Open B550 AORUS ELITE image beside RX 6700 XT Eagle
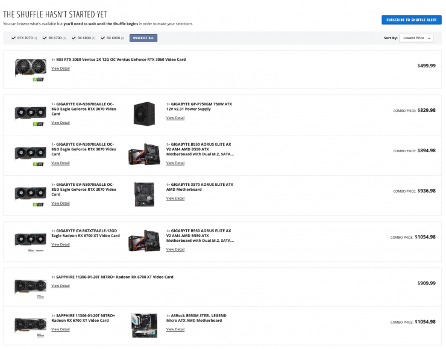 144,241
